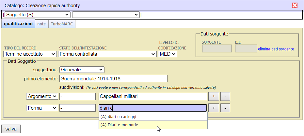Open the Soggetto (S) authority type dropdown
The width and height of the screenshot is (304, 136).
point(37,15)
